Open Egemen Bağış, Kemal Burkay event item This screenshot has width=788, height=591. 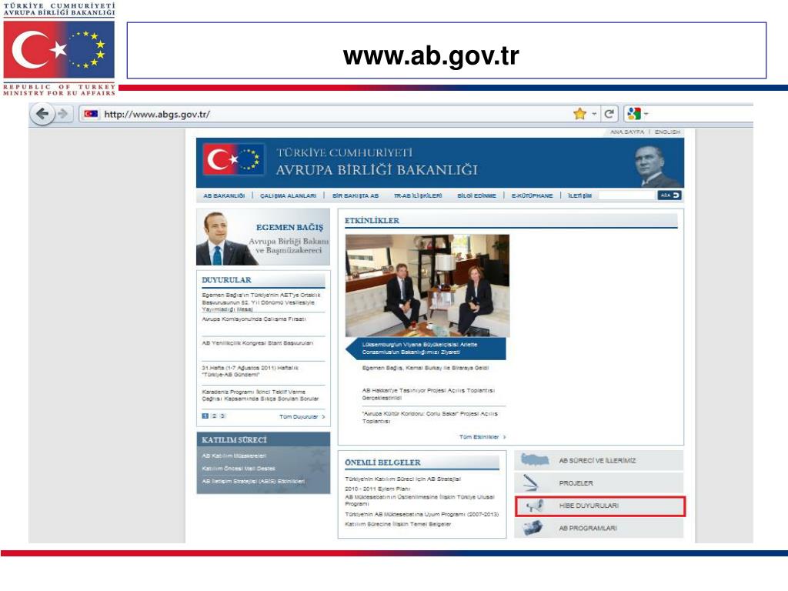tap(425, 368)
